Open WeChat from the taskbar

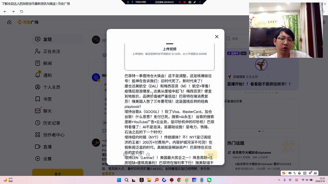209,180
